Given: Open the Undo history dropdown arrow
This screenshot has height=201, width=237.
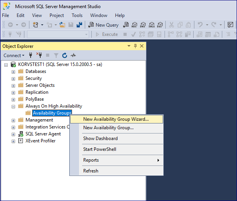Looking at the screenshot, I should 207,25.
